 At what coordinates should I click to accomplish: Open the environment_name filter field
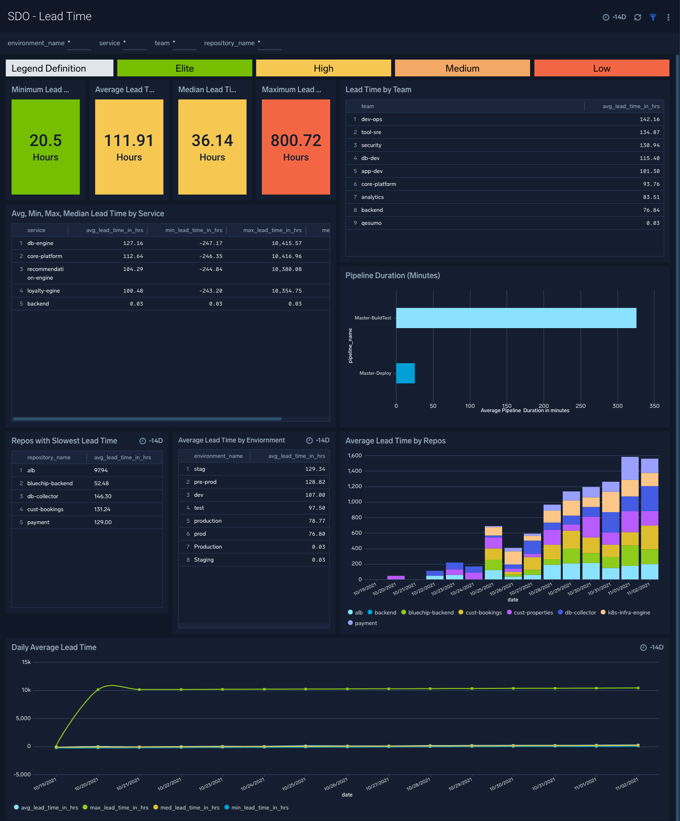pos(79,43)
